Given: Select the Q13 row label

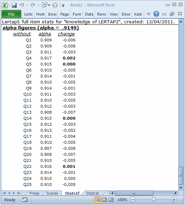Looking at the screenshot, I should [28, 112].
